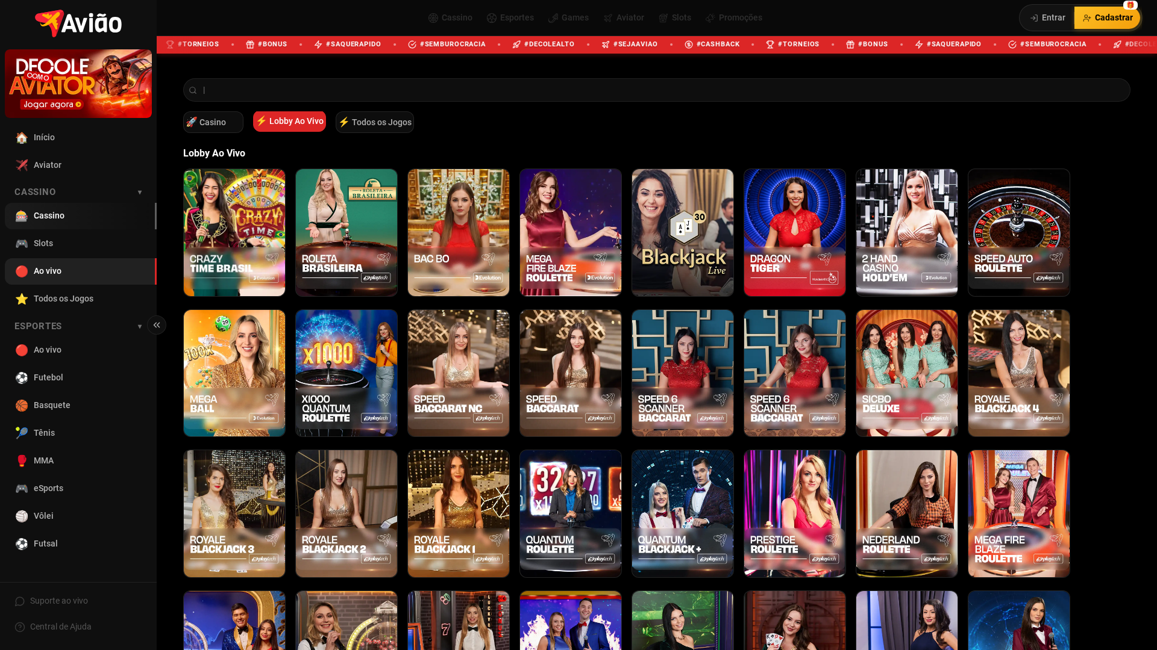
Task: Open the #SEJAAVIAO ticker link
Action: click(x=630, y=45)
